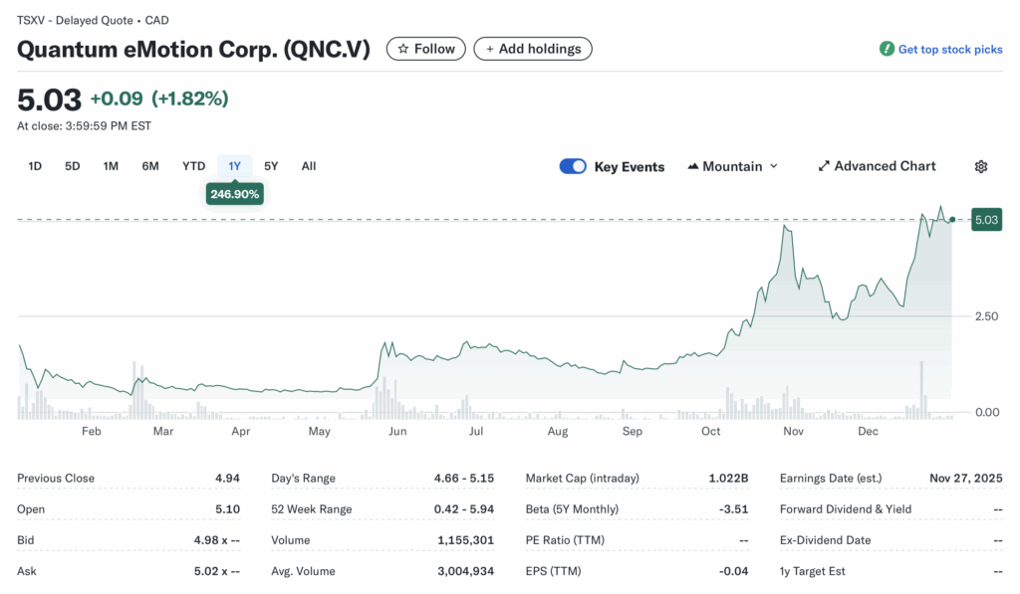Toggle the Key Events switch off
This screenshot has height=594, width=1020.
coord(573,166)
